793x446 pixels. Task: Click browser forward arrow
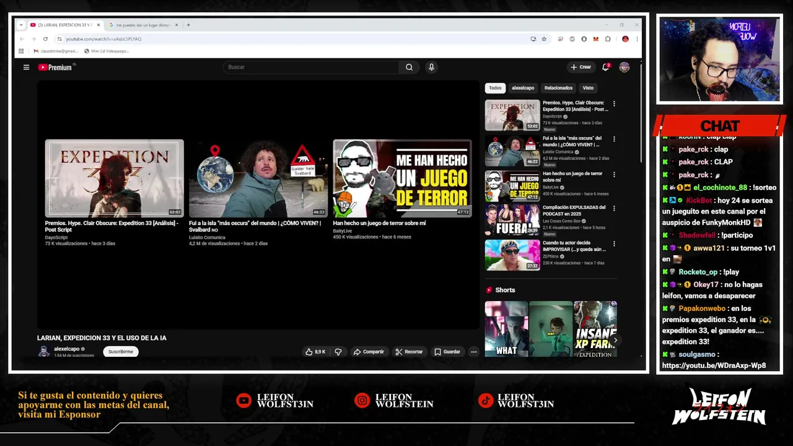[x=35, y=39]
